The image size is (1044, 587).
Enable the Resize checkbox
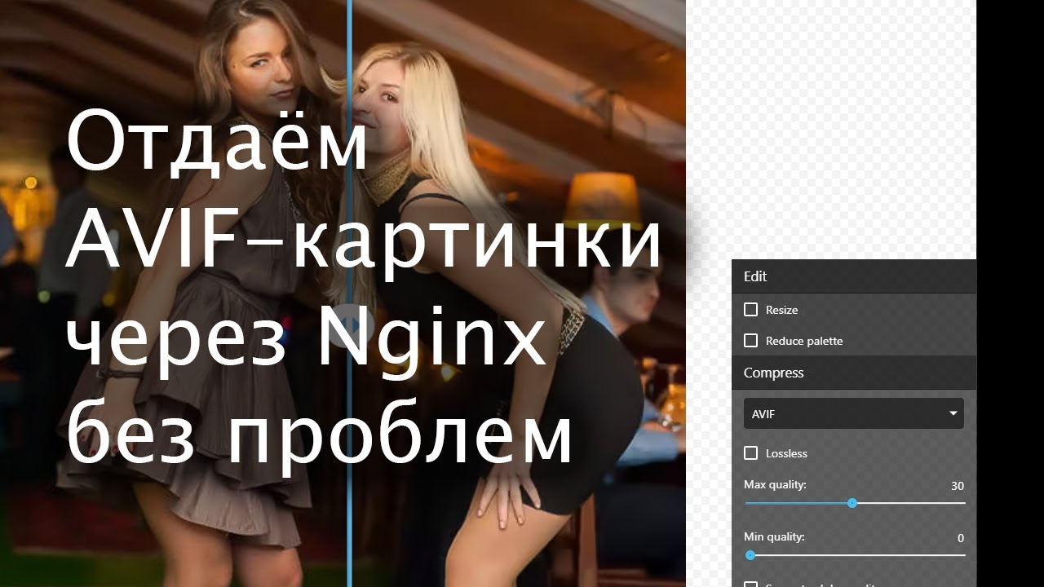point(750,310)
